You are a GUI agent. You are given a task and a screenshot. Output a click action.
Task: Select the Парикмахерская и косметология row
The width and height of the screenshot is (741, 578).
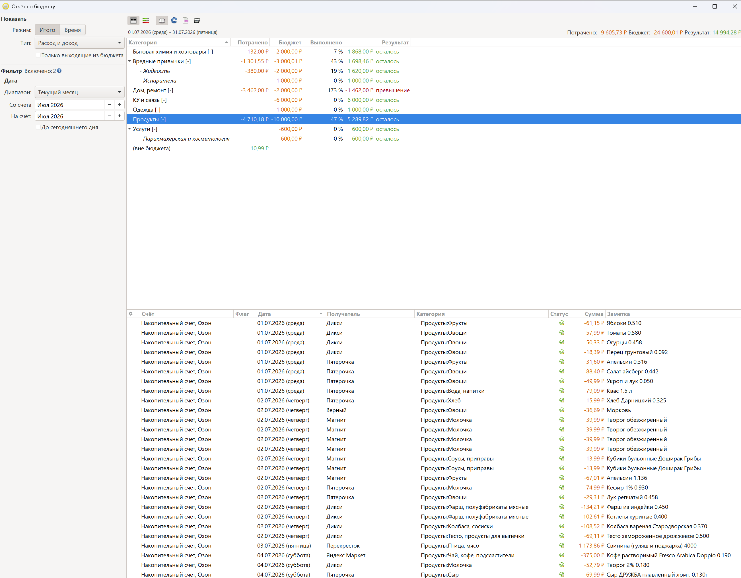(x=434, y=139)
